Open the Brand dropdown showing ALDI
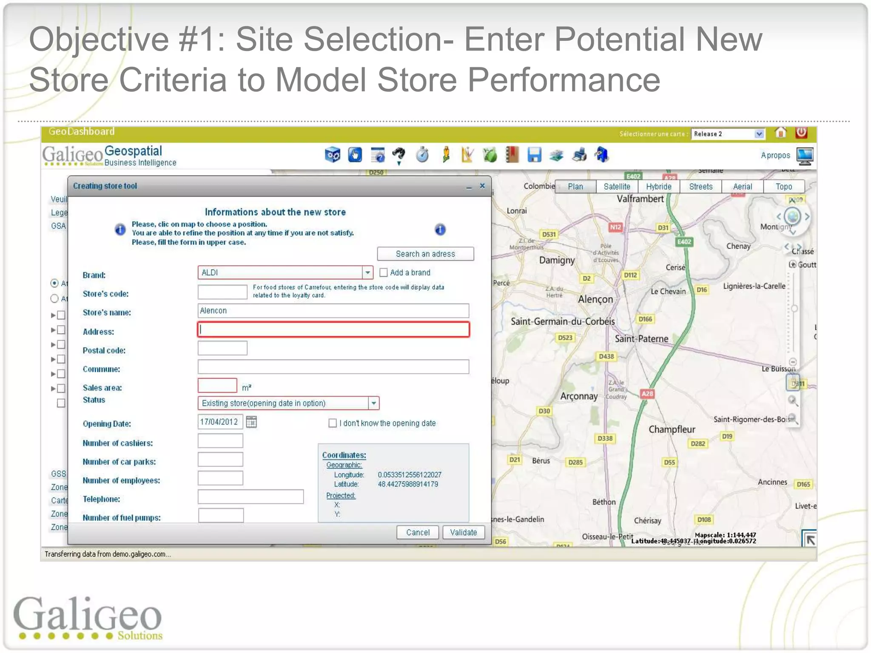Viewport: 871px width, 653px height. [367, 273]
